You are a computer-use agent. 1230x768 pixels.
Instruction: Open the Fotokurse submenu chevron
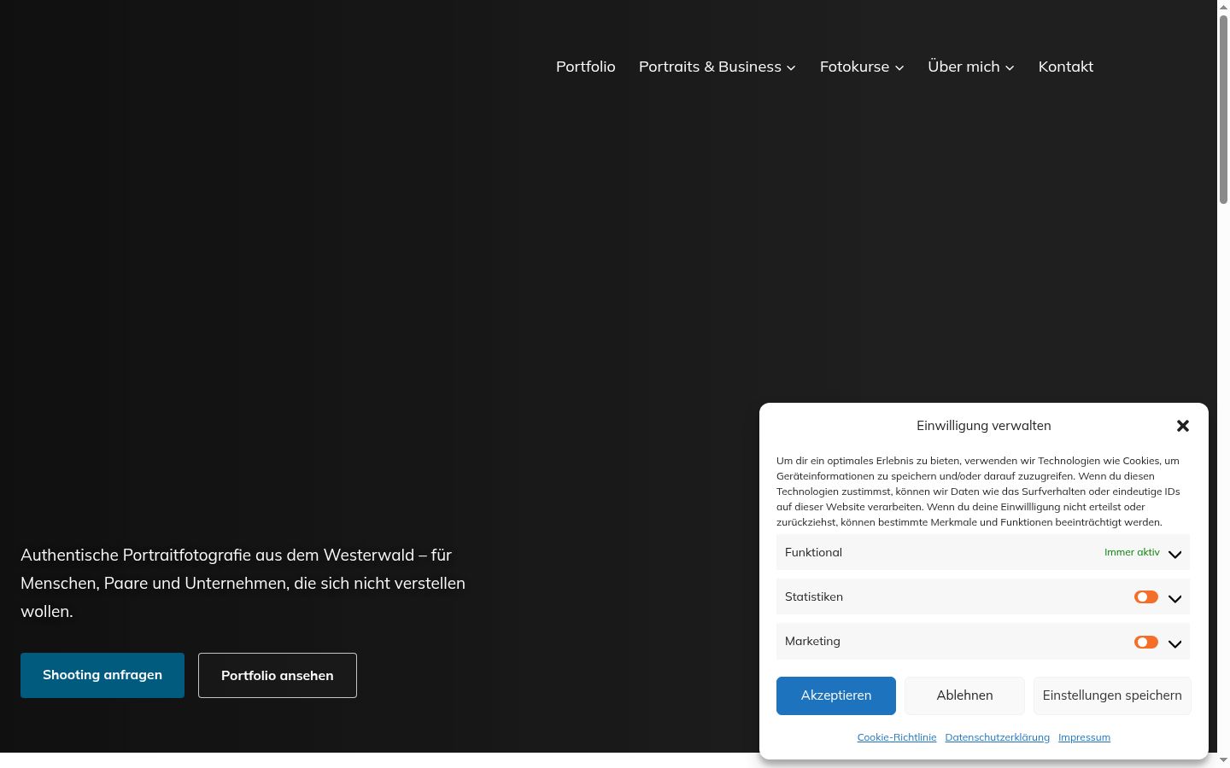click(899, 67)
